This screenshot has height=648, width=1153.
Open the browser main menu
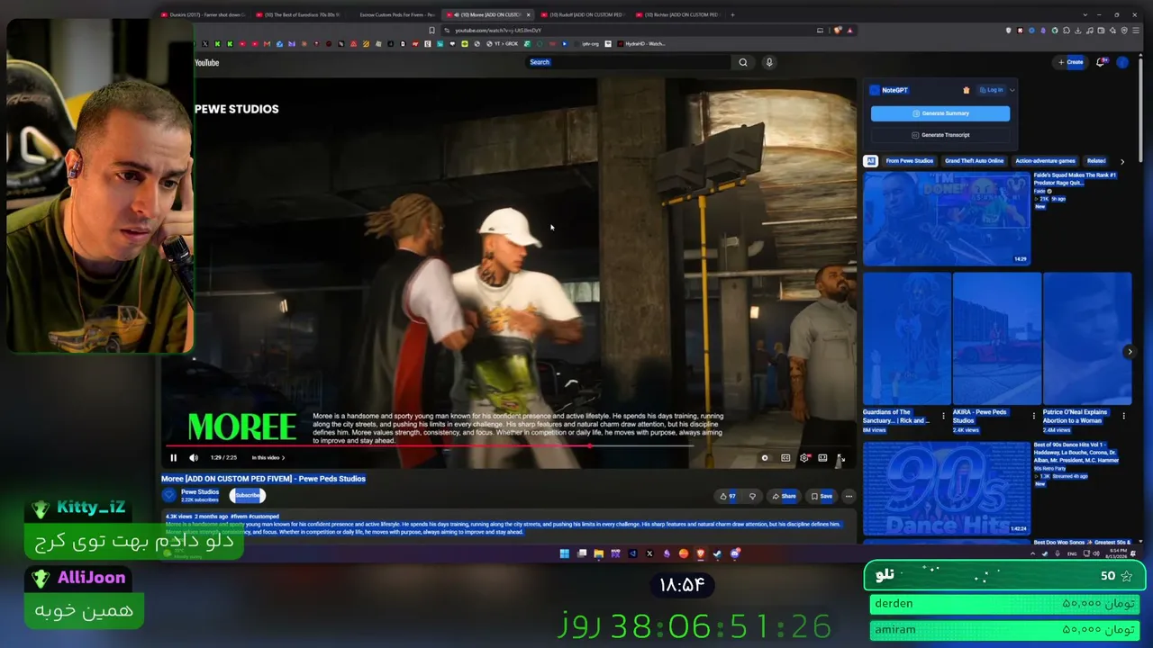pyautogui.click(x=1137, y=31)
